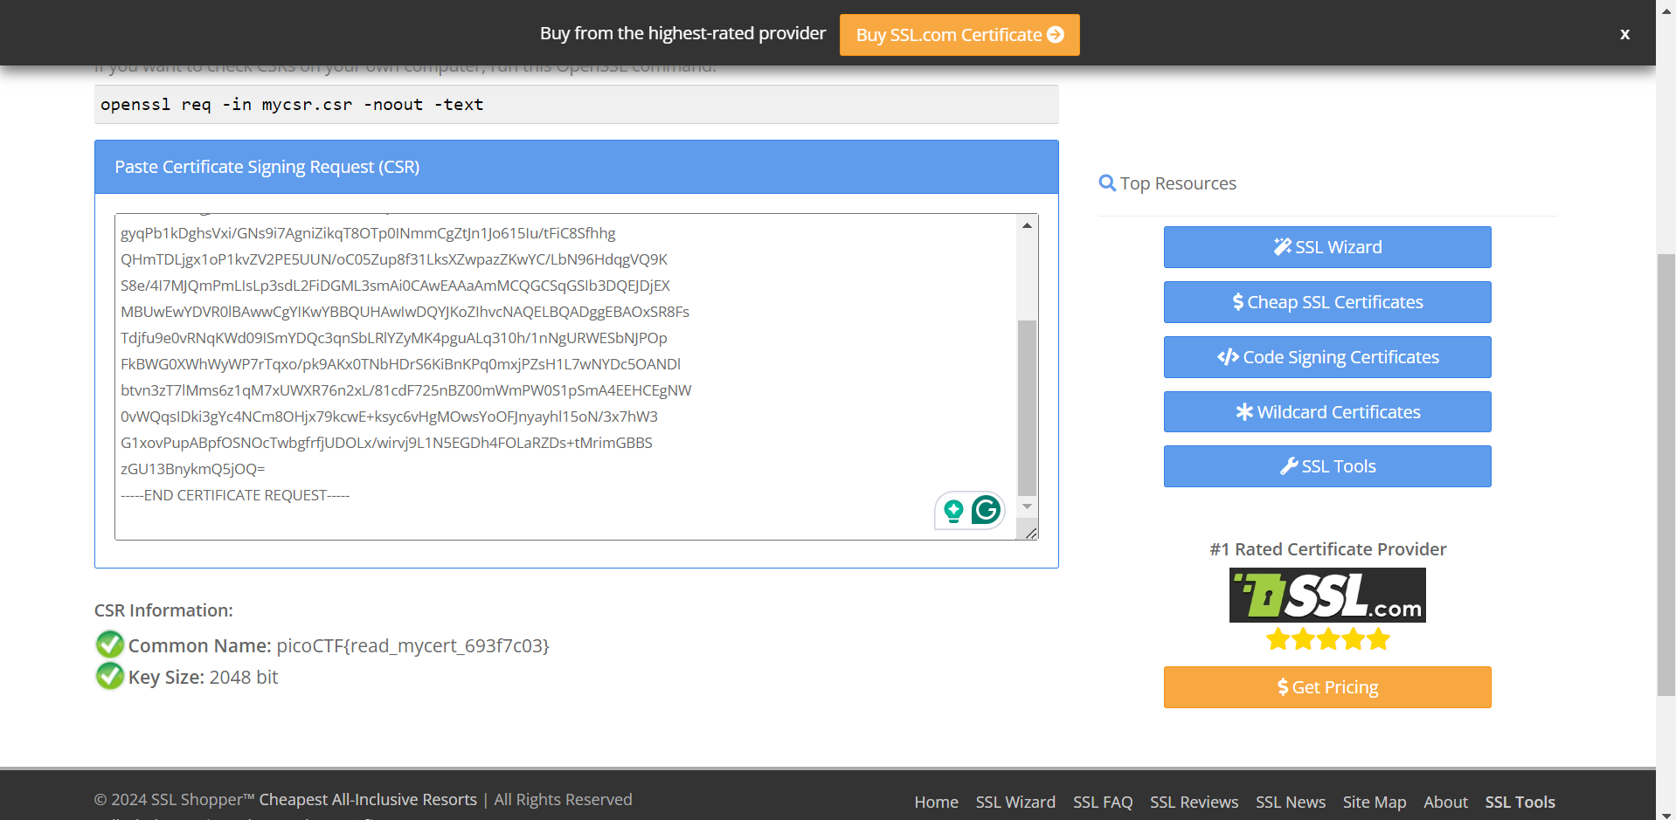Open SSL Wizard in the footer menu

tap(1015, 802)
